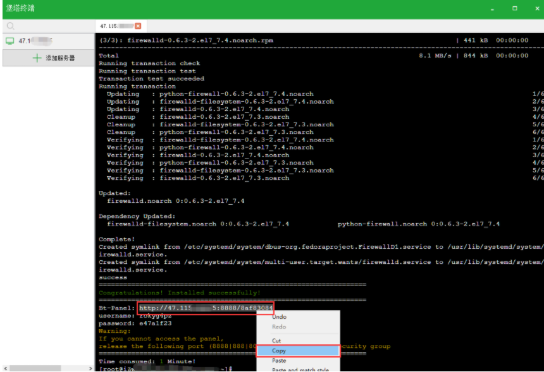Click the 添加服务器 button
Image resolution: width=544 pixels, height=372 pixels.
tap(49, 58)
